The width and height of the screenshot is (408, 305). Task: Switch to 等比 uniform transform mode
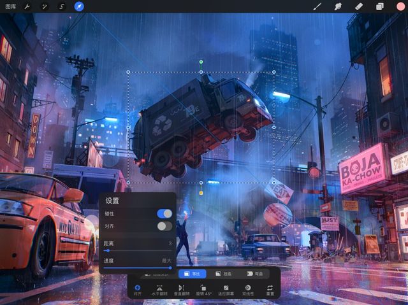click(193, 274)
